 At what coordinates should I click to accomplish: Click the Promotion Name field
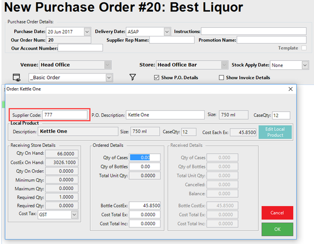click(x=272, y=40)
